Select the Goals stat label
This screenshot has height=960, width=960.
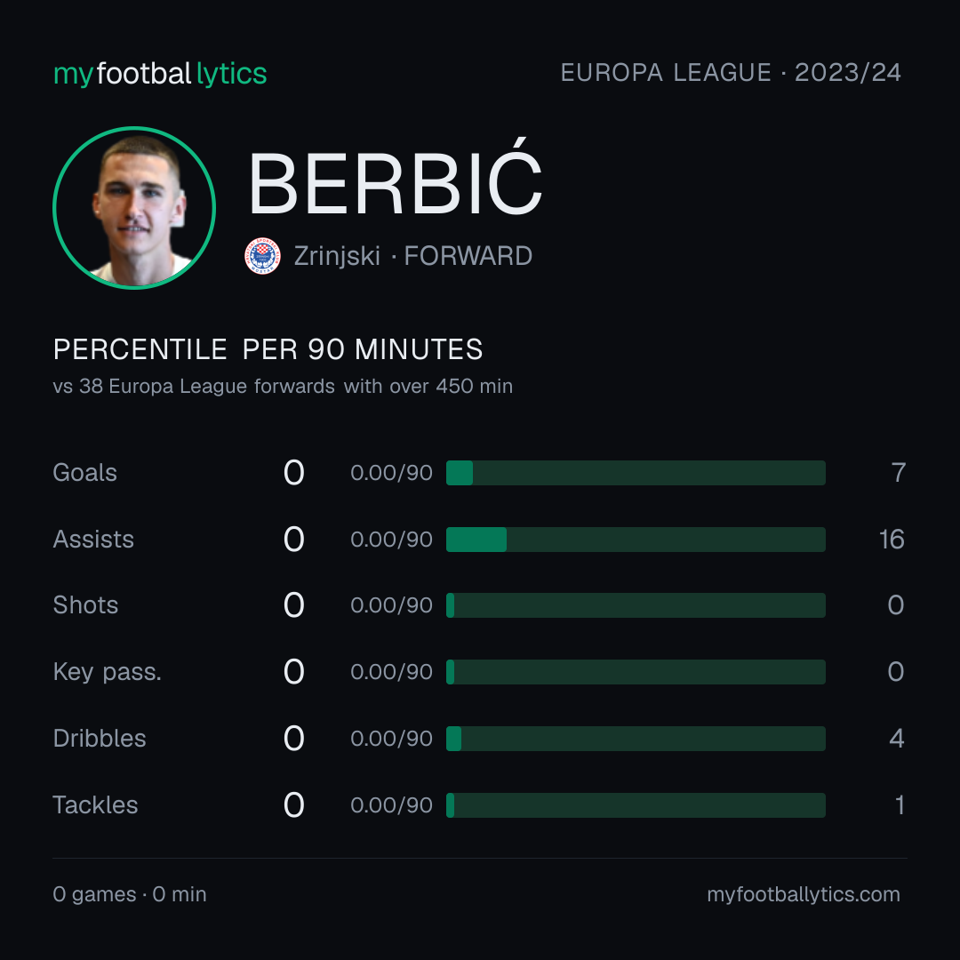[84, 473]
